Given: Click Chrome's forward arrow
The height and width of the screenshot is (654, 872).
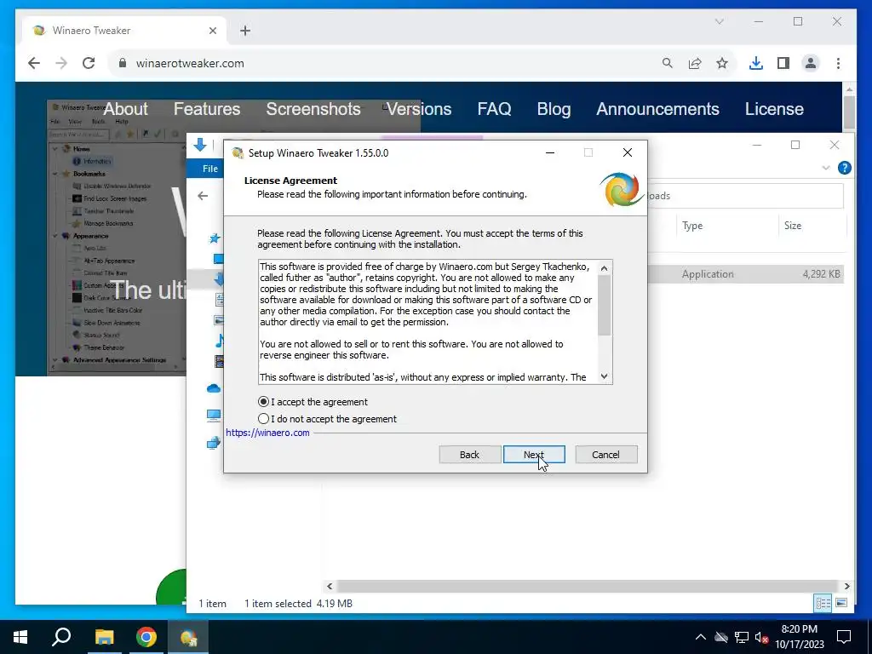Looking at the screenshot, I should click(x=61, y=63).
